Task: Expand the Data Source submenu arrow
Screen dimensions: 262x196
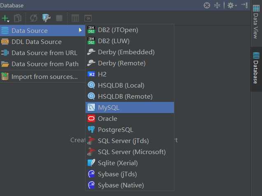Action: tap(80, 30)
